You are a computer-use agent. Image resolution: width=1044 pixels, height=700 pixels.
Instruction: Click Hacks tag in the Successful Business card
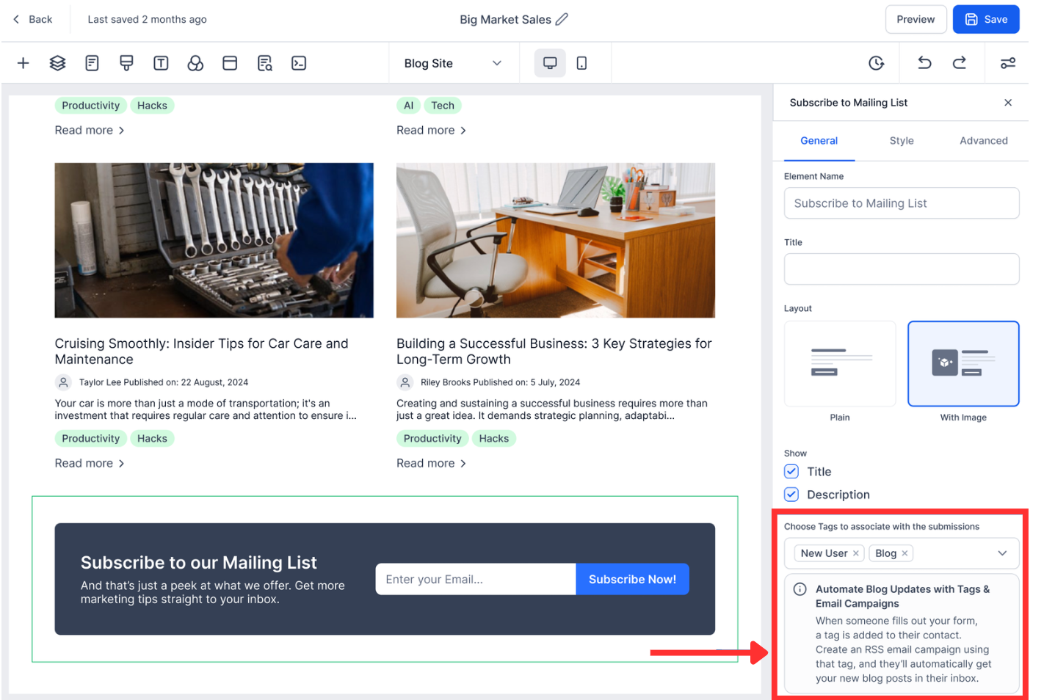[x=494, y=439]
